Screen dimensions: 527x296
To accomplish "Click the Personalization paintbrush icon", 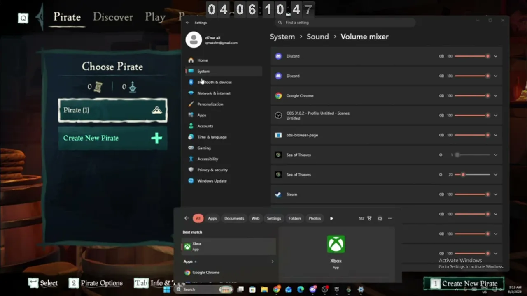I will 191,104.
